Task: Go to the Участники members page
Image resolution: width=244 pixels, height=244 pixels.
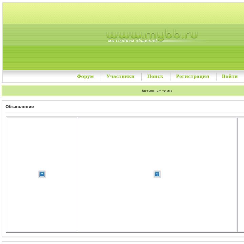Action: (x=120, y=76)
